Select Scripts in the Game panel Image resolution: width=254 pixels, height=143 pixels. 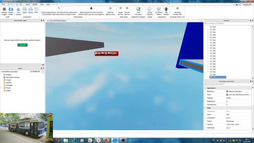(x=8, y=91)
